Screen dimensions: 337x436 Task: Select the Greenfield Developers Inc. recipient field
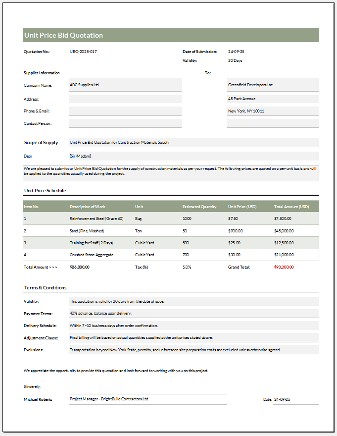click(x=273, y=85)
